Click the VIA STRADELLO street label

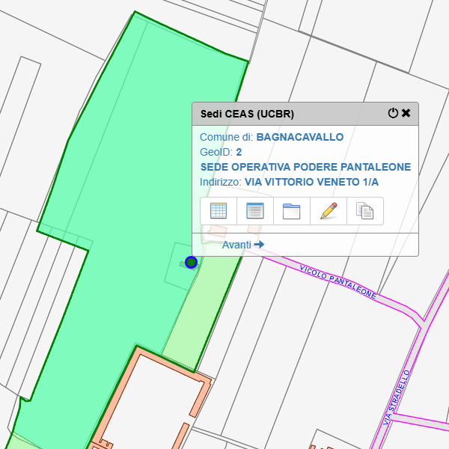(397, 397)
